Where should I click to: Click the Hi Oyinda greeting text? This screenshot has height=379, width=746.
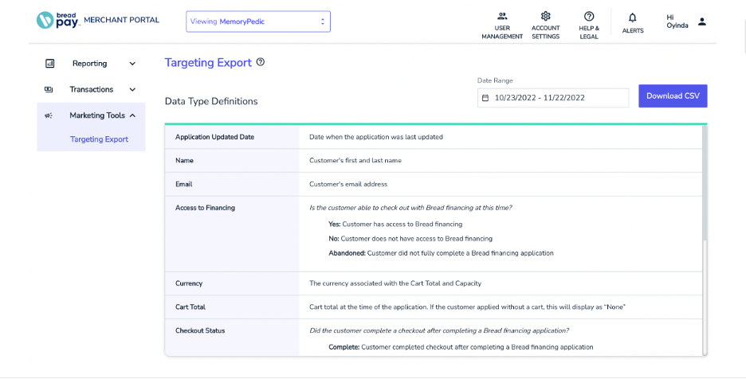pyautogui.click(x=677, y=21)
